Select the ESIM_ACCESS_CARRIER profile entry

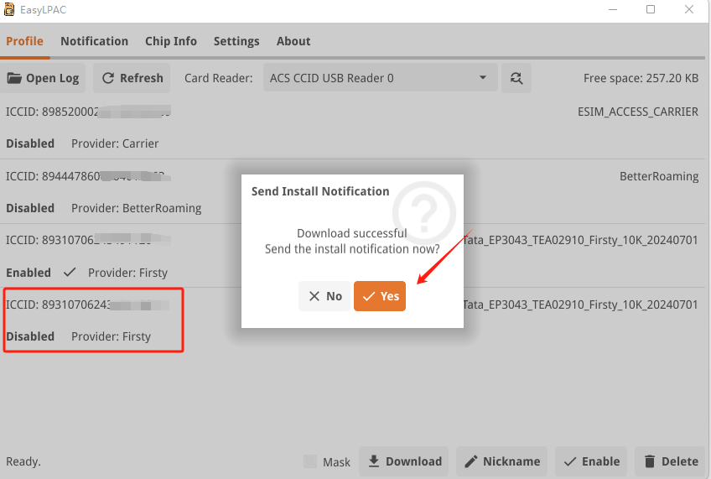point(352,127)
